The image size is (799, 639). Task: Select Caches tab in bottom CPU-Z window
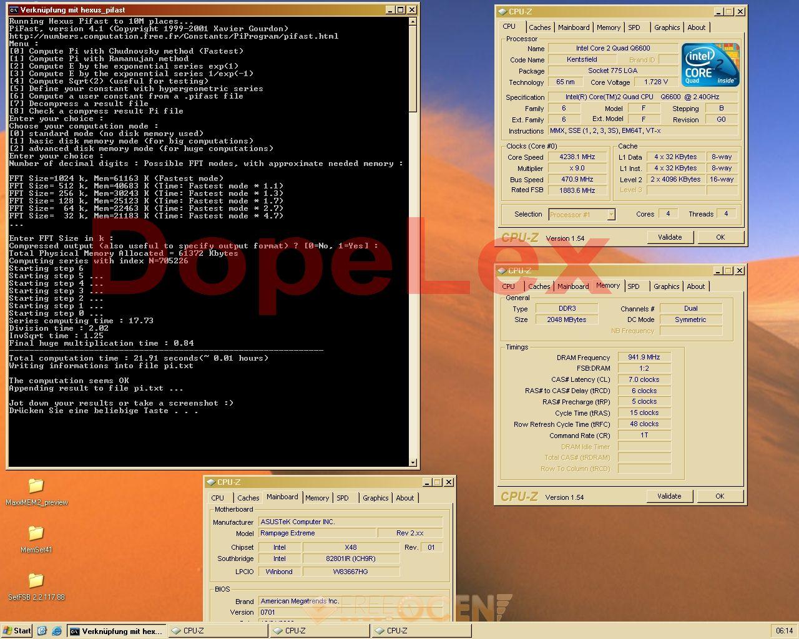pyautogui.click(x=248, y=498)
